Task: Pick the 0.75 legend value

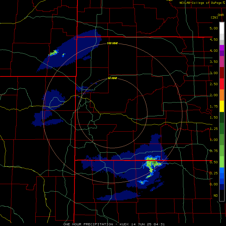Action: click(x=214, y=151)
